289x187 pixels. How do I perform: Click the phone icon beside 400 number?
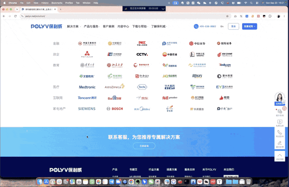click(196, 26)
